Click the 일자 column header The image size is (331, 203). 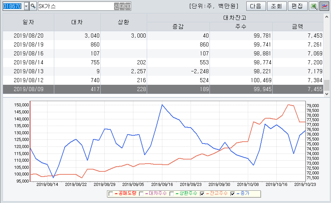[29, 22]
